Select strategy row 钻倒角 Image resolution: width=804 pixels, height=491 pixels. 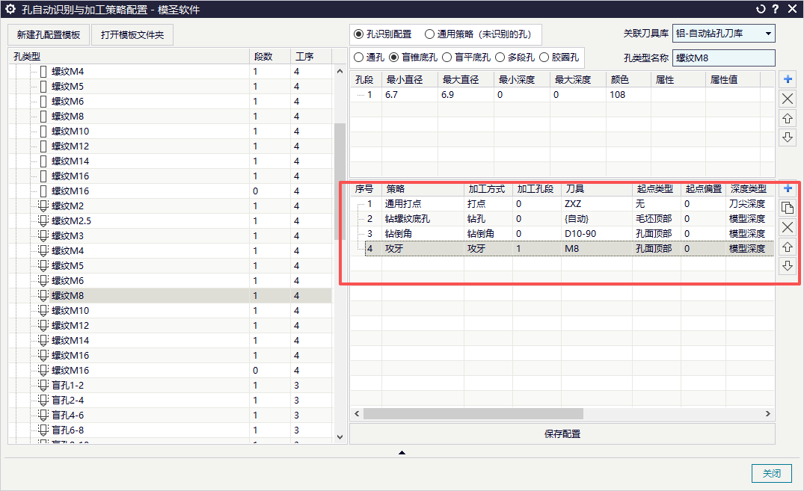pyautogui.click(x=562, y=234)
